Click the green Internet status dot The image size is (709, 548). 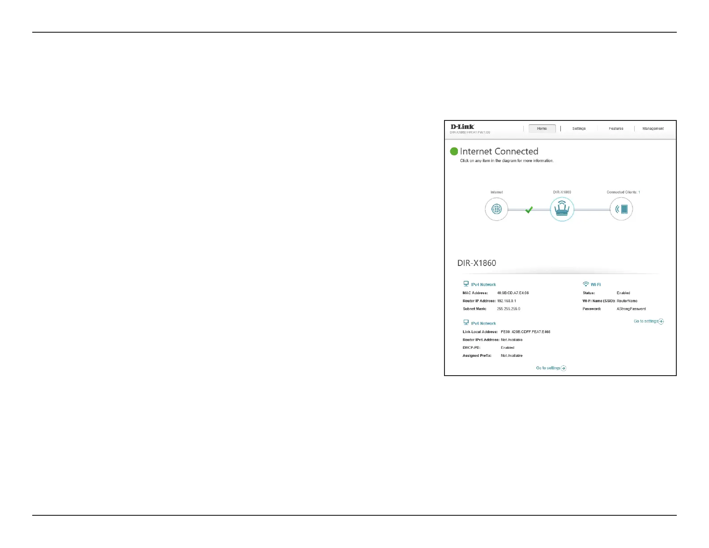[x=454, y=151]
